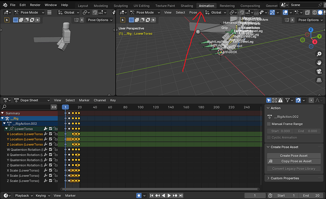
Task: Click the Dope Sheet filter funnel icon
Action: tap(288, 100)
